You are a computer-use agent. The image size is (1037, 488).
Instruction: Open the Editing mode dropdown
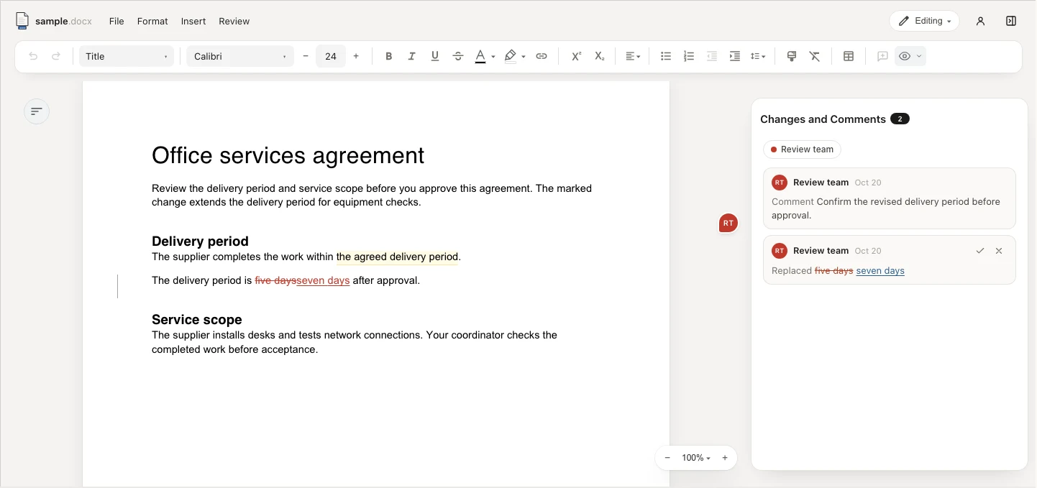(x=924, y=21)
